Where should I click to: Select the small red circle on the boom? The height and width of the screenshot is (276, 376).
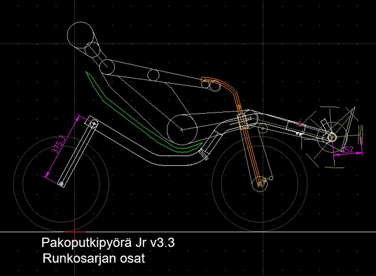tap(300, 124)
